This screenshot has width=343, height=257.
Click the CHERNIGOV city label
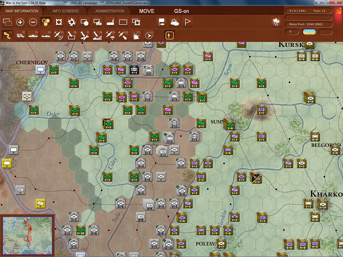[32, 62]
